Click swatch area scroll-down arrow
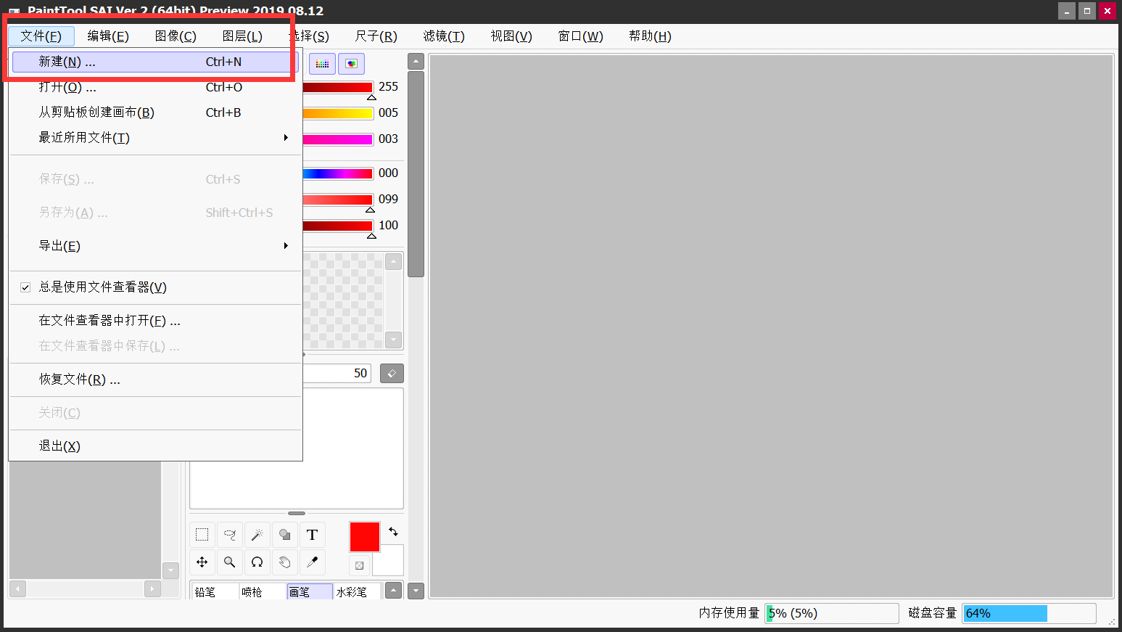This screenshot has height=632, width=1122. pos(393,339)
